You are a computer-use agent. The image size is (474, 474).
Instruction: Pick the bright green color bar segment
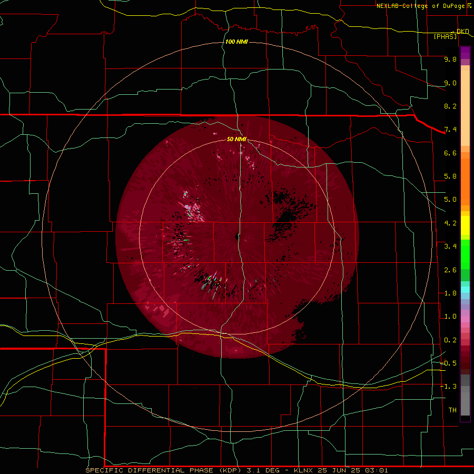pyautogui.click(x=465, y=254)
